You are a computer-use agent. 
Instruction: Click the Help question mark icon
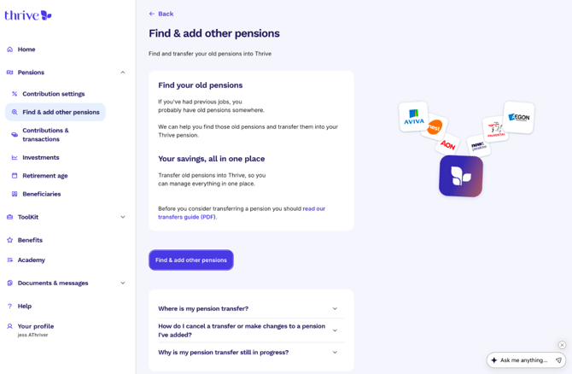click(10, 306)
